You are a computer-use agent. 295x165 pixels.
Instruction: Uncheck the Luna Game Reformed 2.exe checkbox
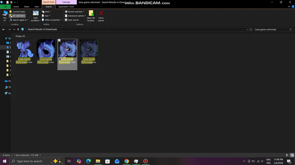coord(59,40)
